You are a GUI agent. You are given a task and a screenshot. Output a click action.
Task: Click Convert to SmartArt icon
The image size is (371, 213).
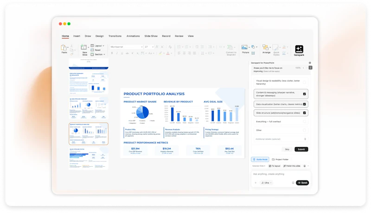[x=230, y=47]
